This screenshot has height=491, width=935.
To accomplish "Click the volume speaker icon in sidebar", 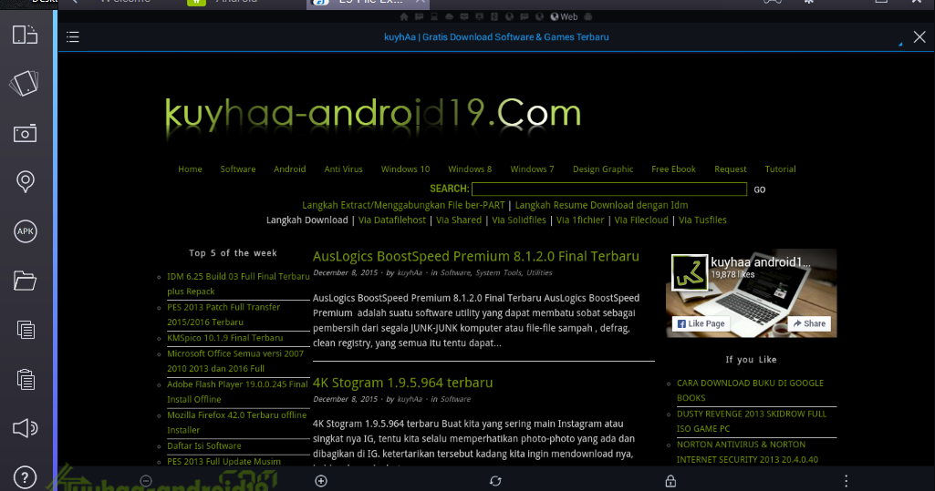I will coord(25,428).
